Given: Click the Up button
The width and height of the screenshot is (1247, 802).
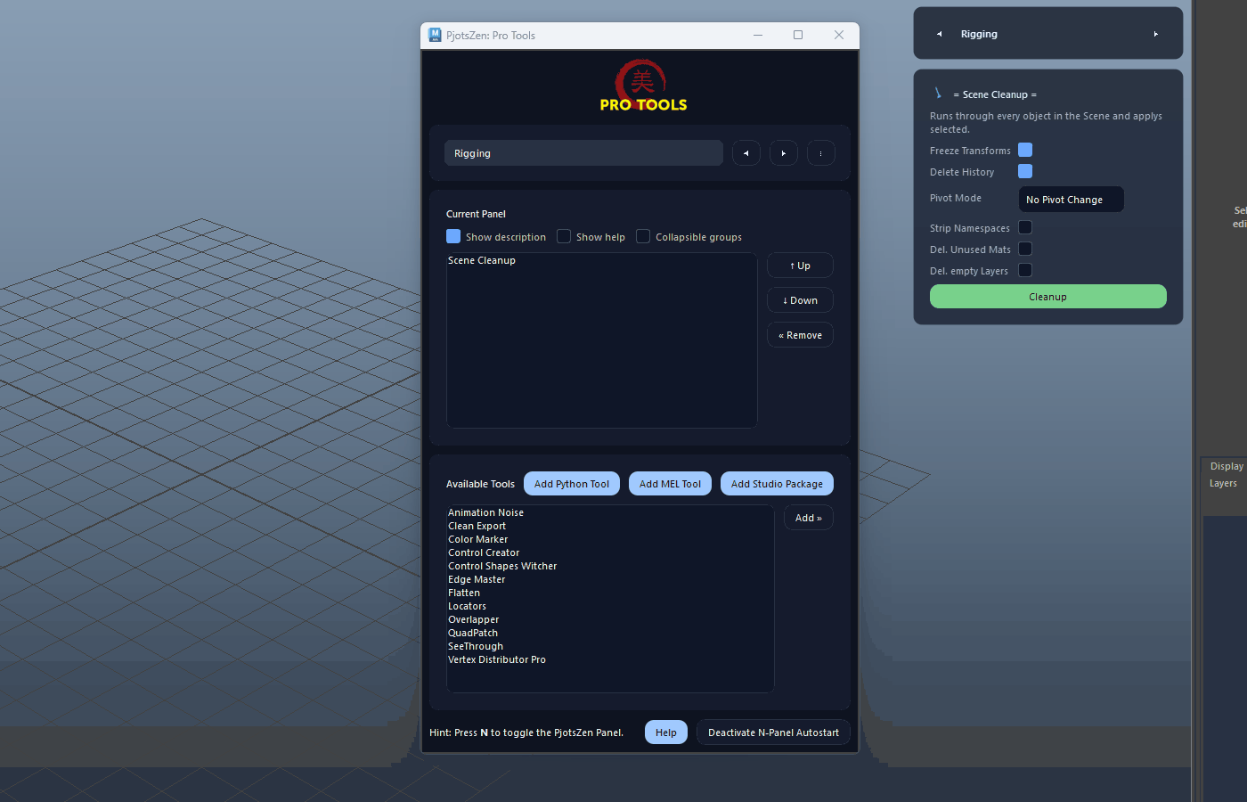Looking at the screenshot, I should 800,266.
